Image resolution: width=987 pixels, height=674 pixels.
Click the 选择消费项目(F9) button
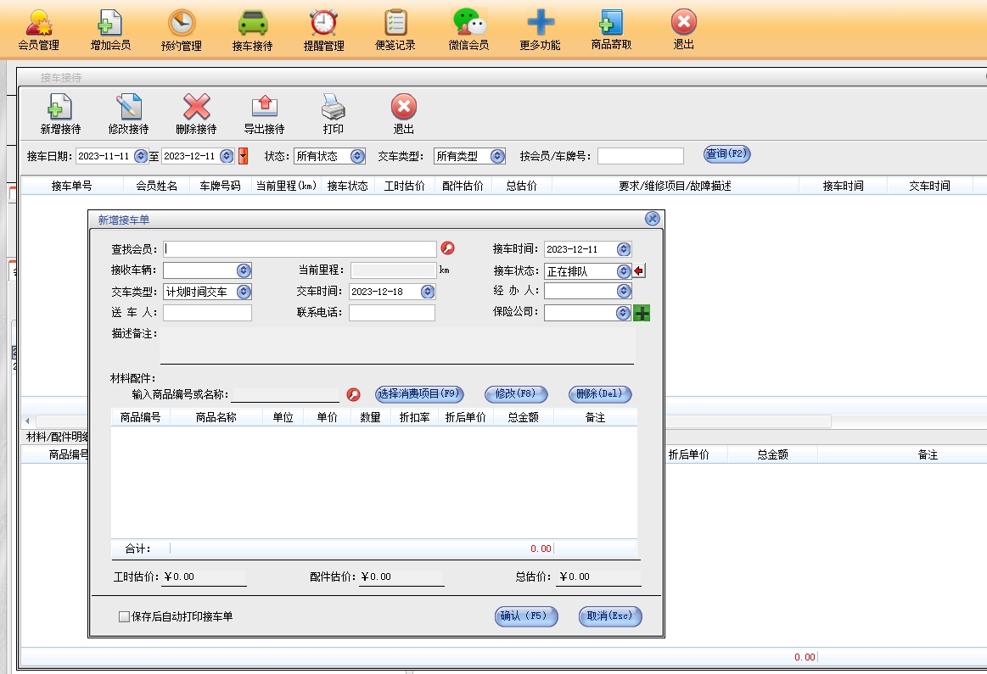[419, 394]
